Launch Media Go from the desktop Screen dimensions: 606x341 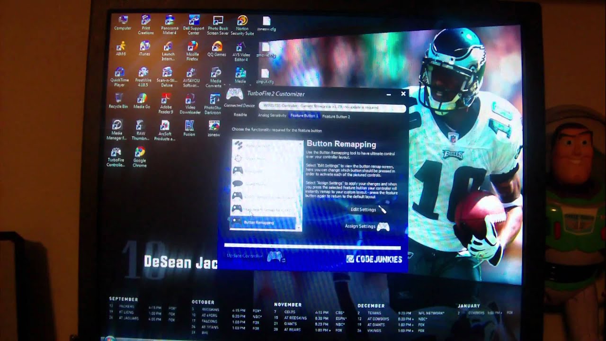(142, 101)
